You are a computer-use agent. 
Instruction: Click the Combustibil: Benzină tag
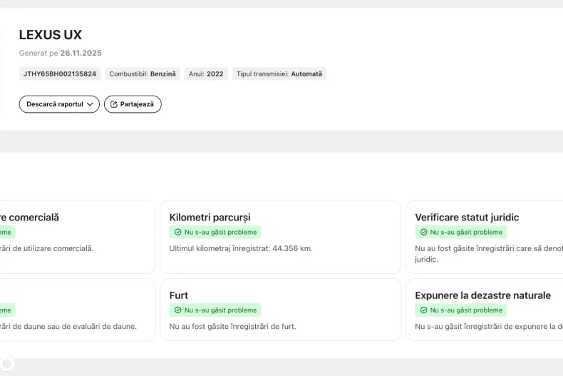tap(143, 73)
